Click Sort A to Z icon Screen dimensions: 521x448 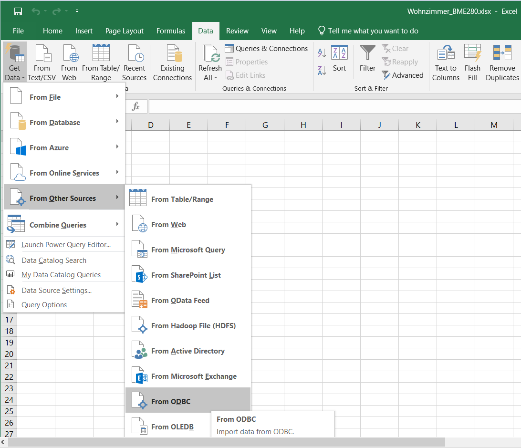point(322,53)
